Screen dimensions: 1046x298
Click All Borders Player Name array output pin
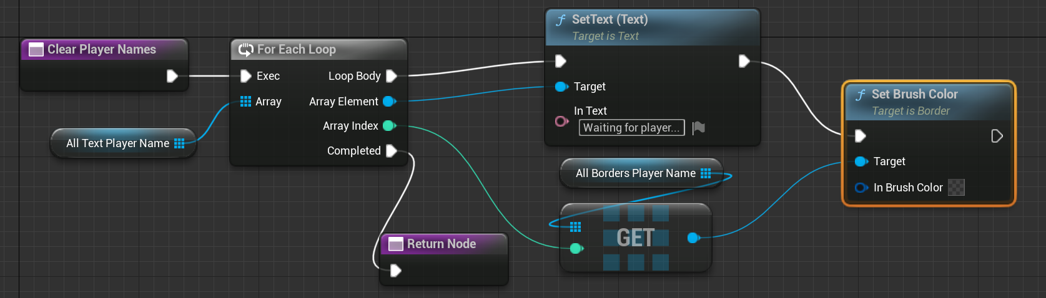click(706, 173)
